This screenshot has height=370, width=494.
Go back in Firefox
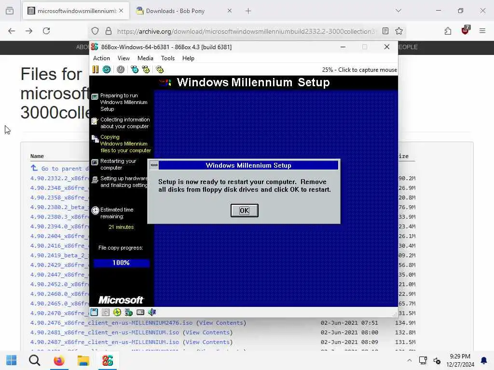coord(12,31)
